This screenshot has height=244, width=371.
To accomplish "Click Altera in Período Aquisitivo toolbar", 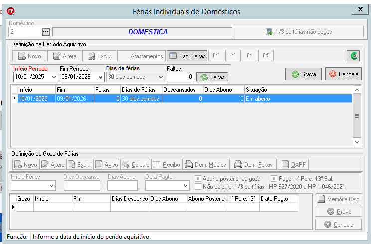I will click(64, 56).
